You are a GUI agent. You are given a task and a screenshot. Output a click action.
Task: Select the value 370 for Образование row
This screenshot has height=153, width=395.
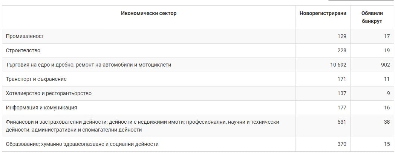[x=341, y=144]
